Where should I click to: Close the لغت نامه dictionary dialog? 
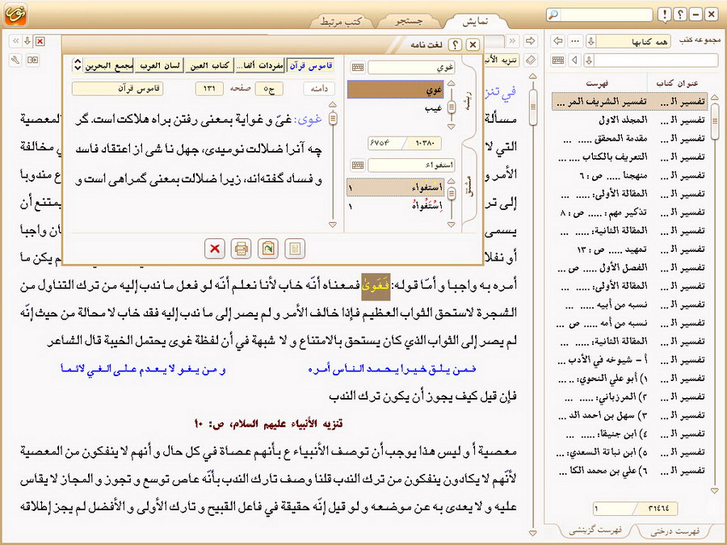(473, 44)
